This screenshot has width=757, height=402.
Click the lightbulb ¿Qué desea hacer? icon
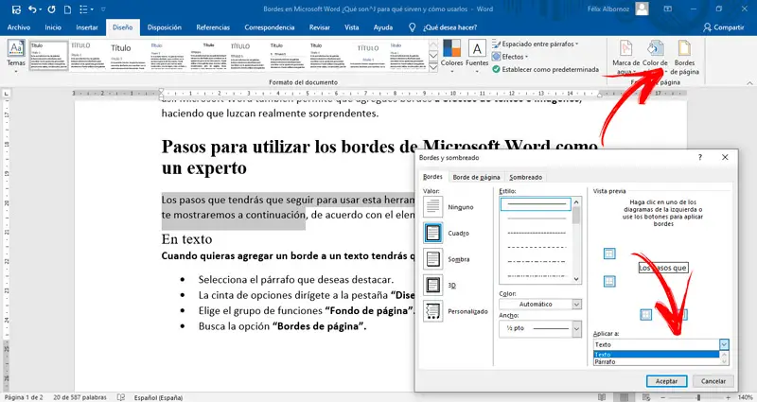[412, 27]
